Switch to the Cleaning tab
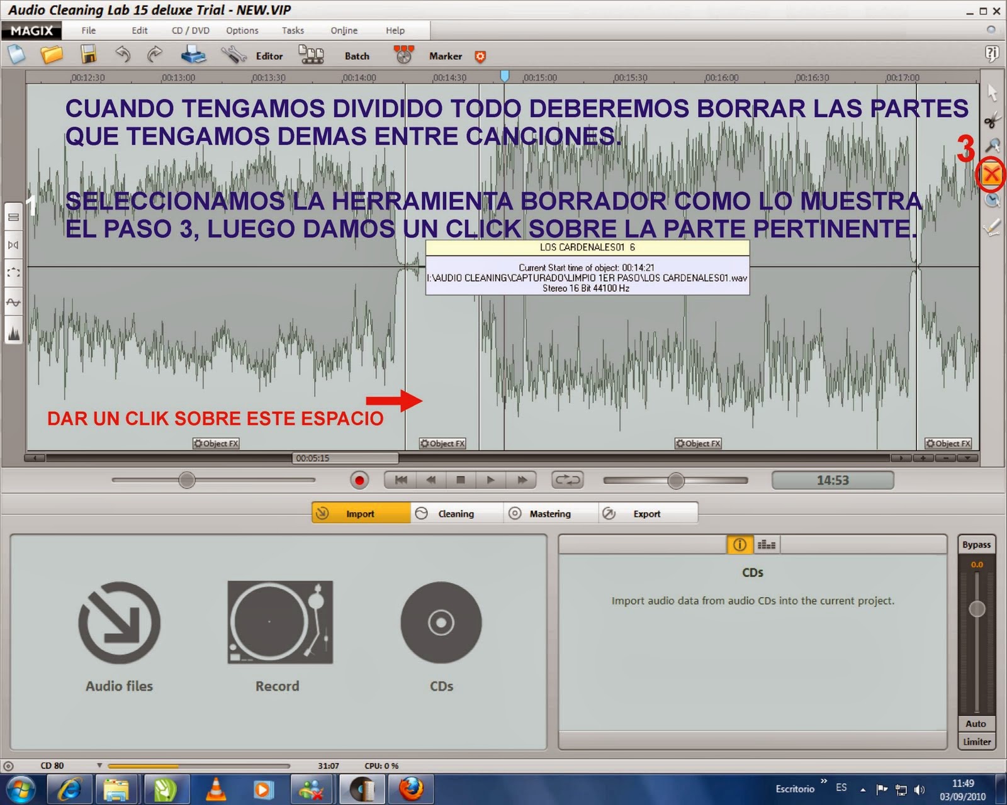Image resolution: width=1007 pixels, height=805 pixels. pos(456,513)
